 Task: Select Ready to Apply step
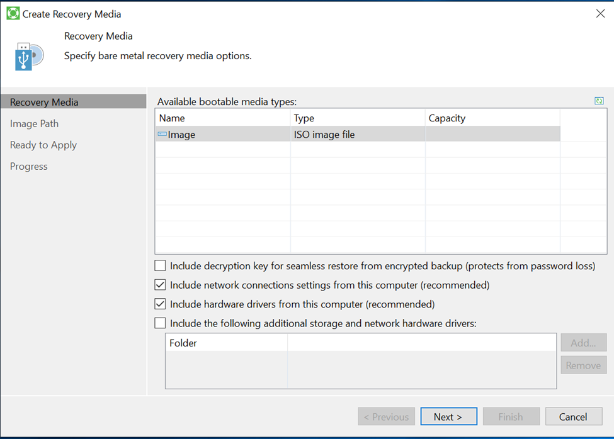(43, 145)
